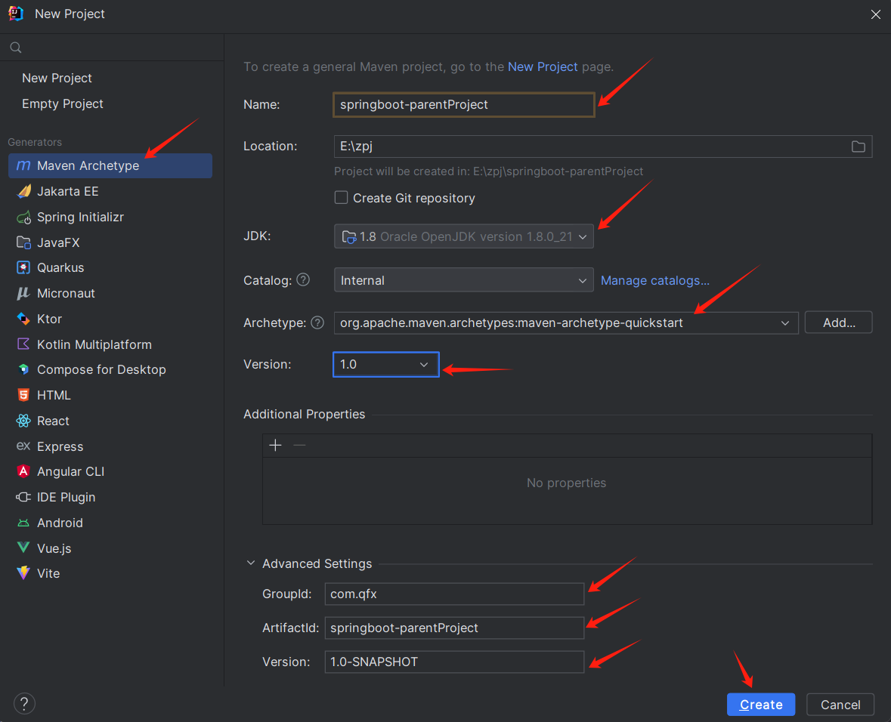The image size is (891, 722).
Task: Click the HTML5 icon
Action: click(23, 395)
